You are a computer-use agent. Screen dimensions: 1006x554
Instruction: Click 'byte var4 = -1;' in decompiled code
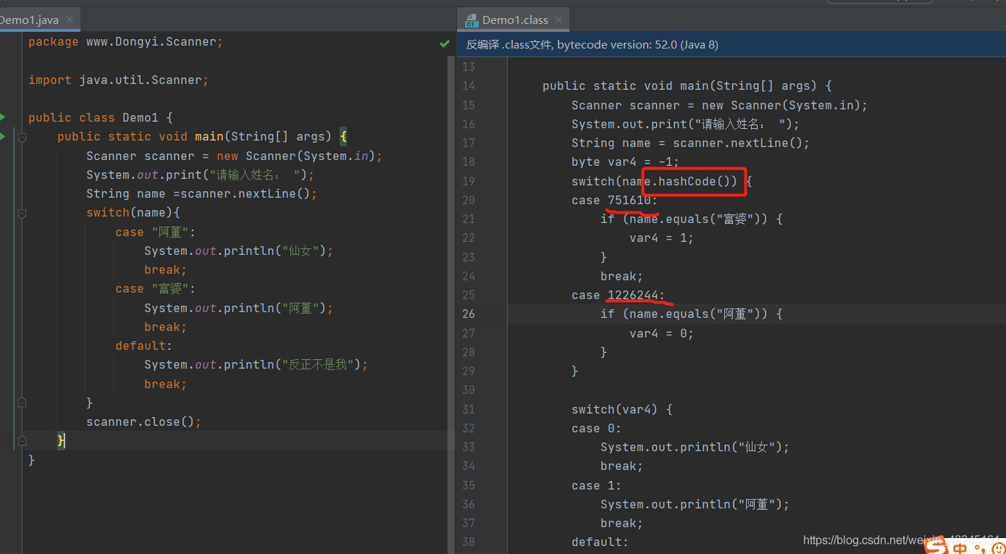626,161
